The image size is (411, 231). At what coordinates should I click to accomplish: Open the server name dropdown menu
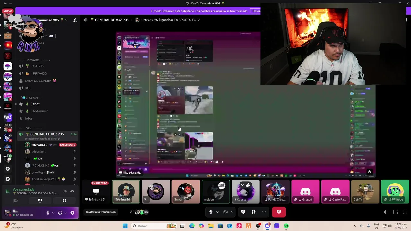point(66,20)
